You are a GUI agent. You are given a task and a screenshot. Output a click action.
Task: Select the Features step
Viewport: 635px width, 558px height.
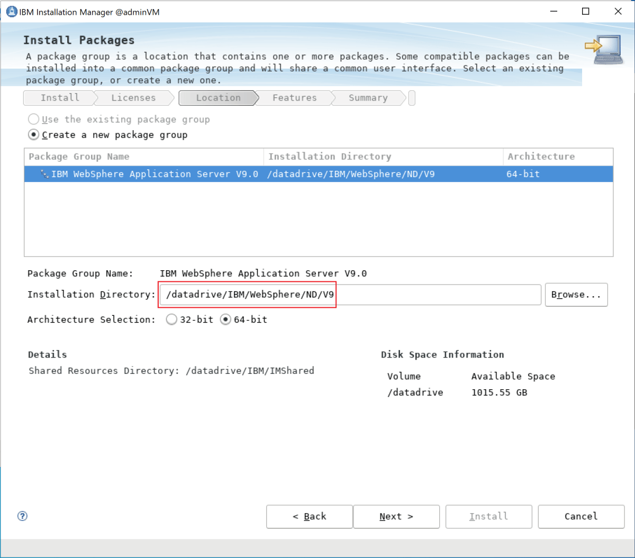pyautogui.click(x=294, y=97)
